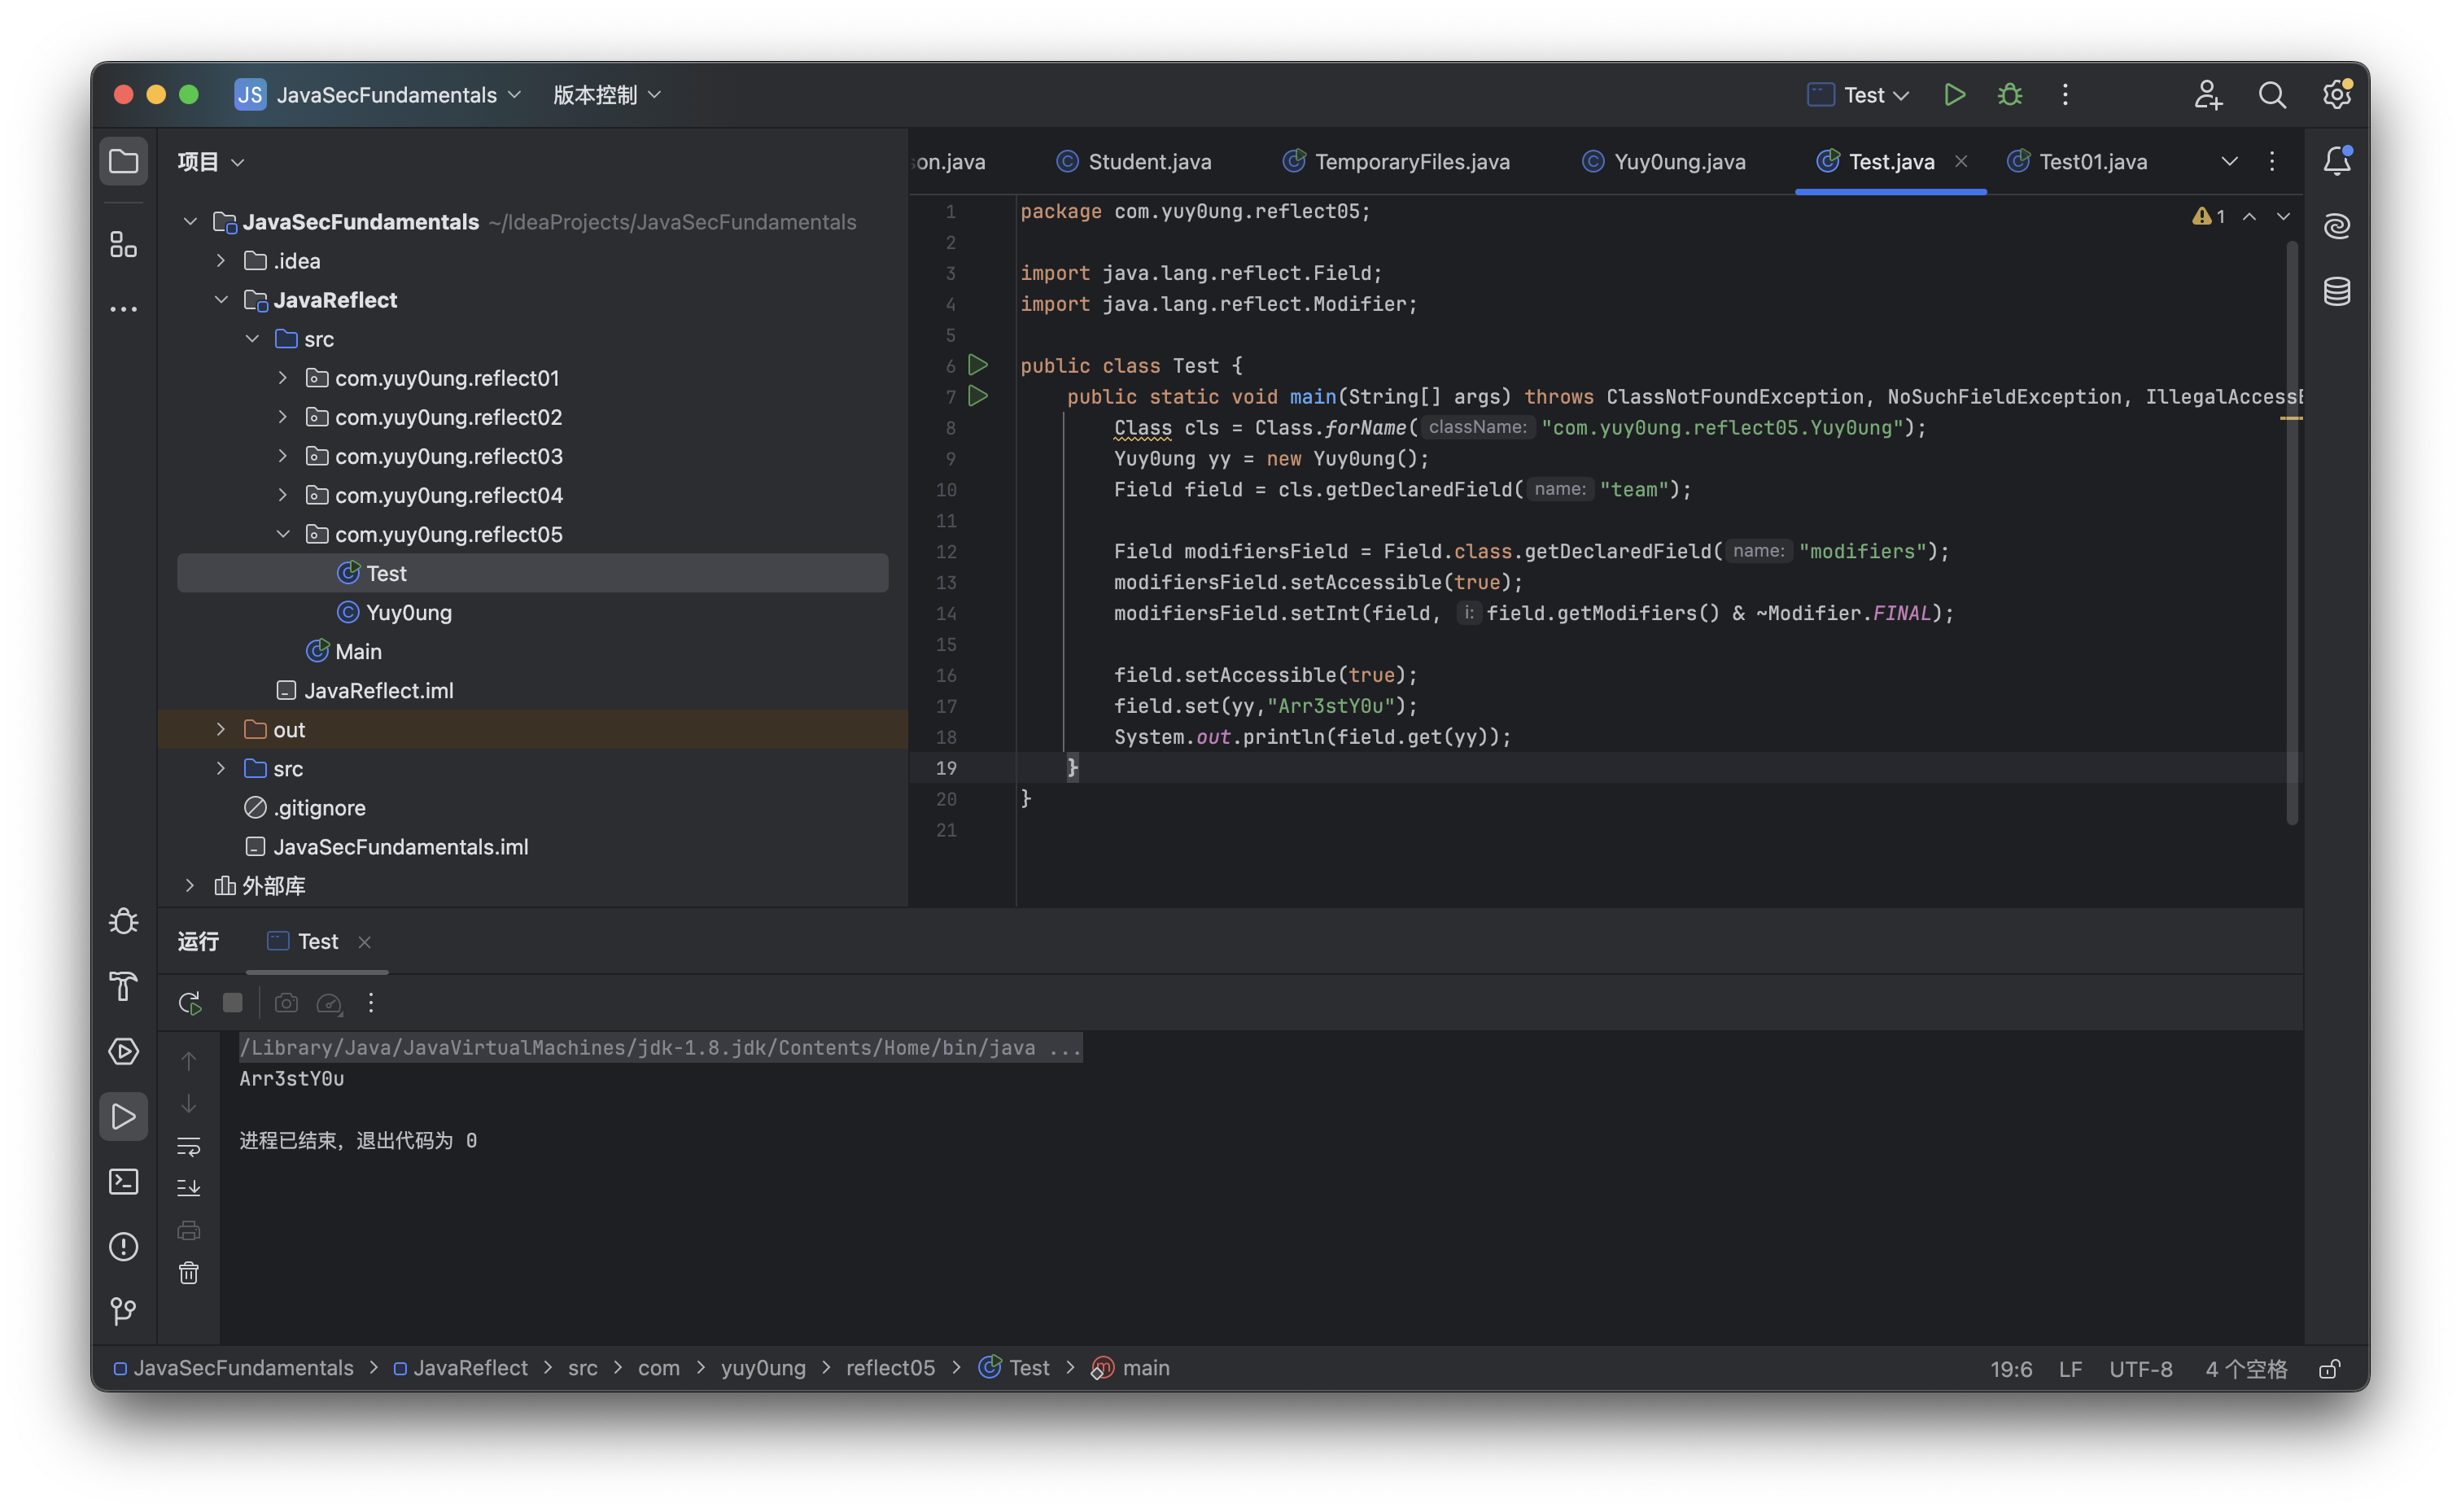
Task: Clear console output with the trash icon
Action: click(189, 1273)
